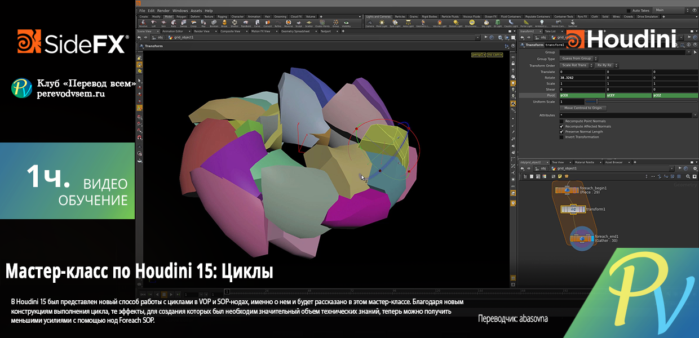Select the Cluster Points shelf tool
This screenshot has height=338, width=699.
pos(322,23)
